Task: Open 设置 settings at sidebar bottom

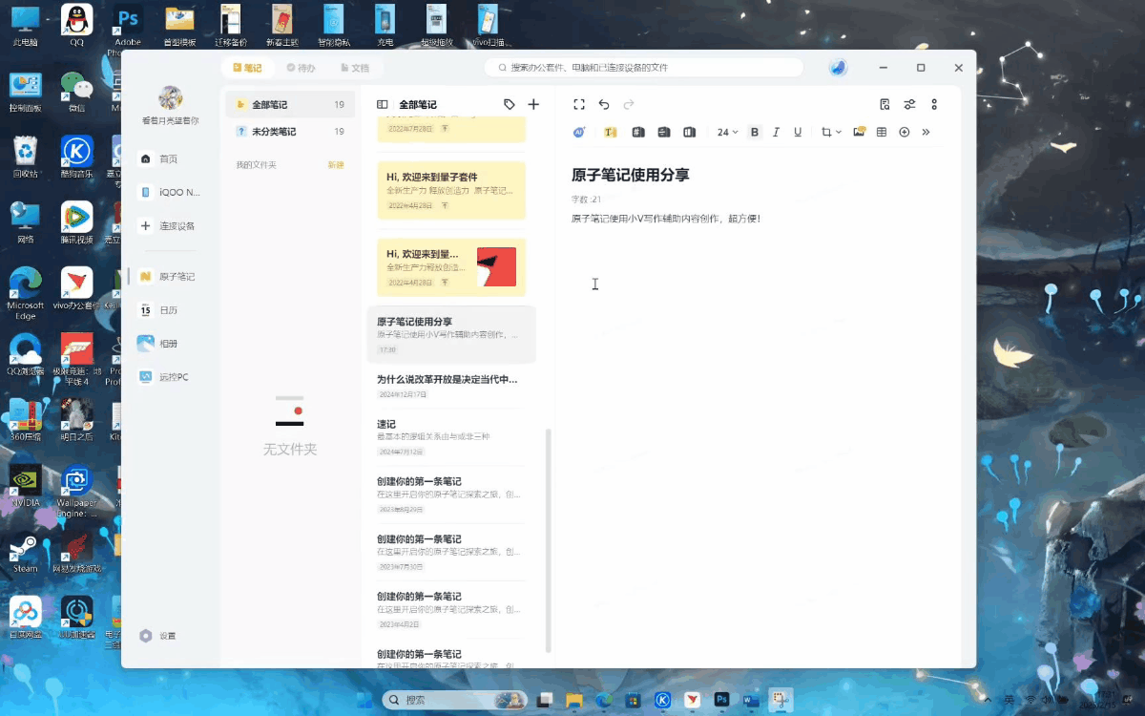Action: 158,636
